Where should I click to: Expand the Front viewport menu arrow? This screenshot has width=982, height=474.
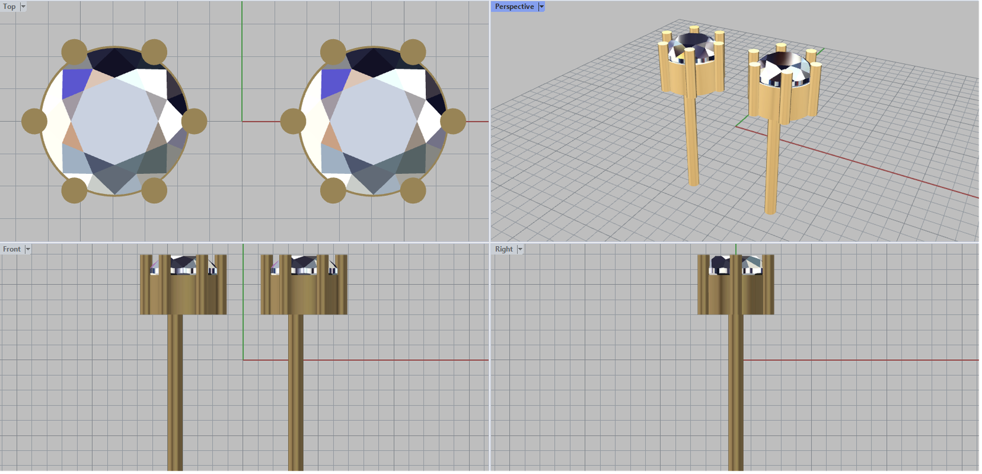tap(28, 249)
